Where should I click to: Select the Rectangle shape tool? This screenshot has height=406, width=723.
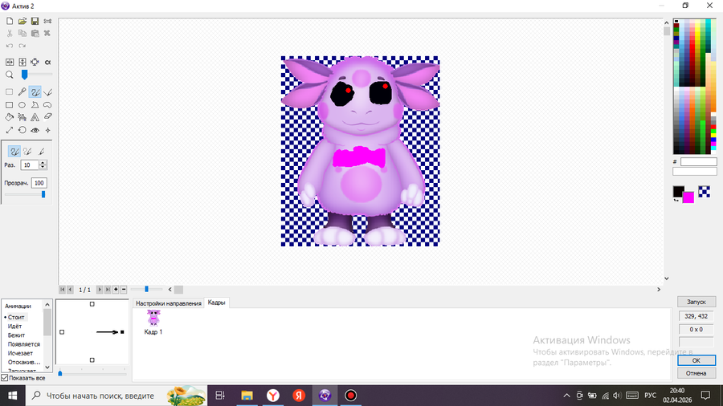coord(9,105)
